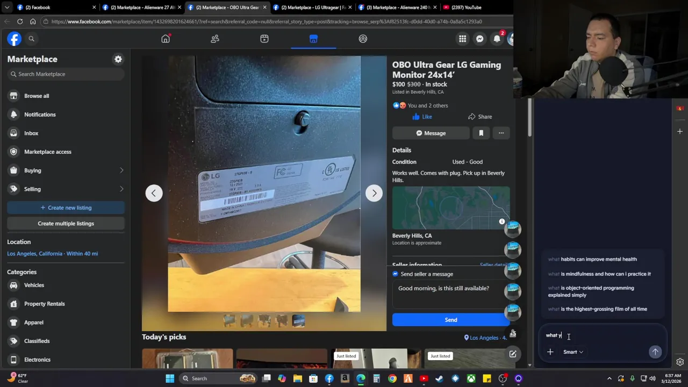Open Marketplace access
688x387 pixels.
pyautogui.click(x=66, y=152)
